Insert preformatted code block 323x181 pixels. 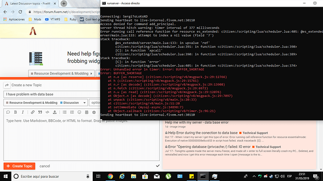tap(47, 112)
